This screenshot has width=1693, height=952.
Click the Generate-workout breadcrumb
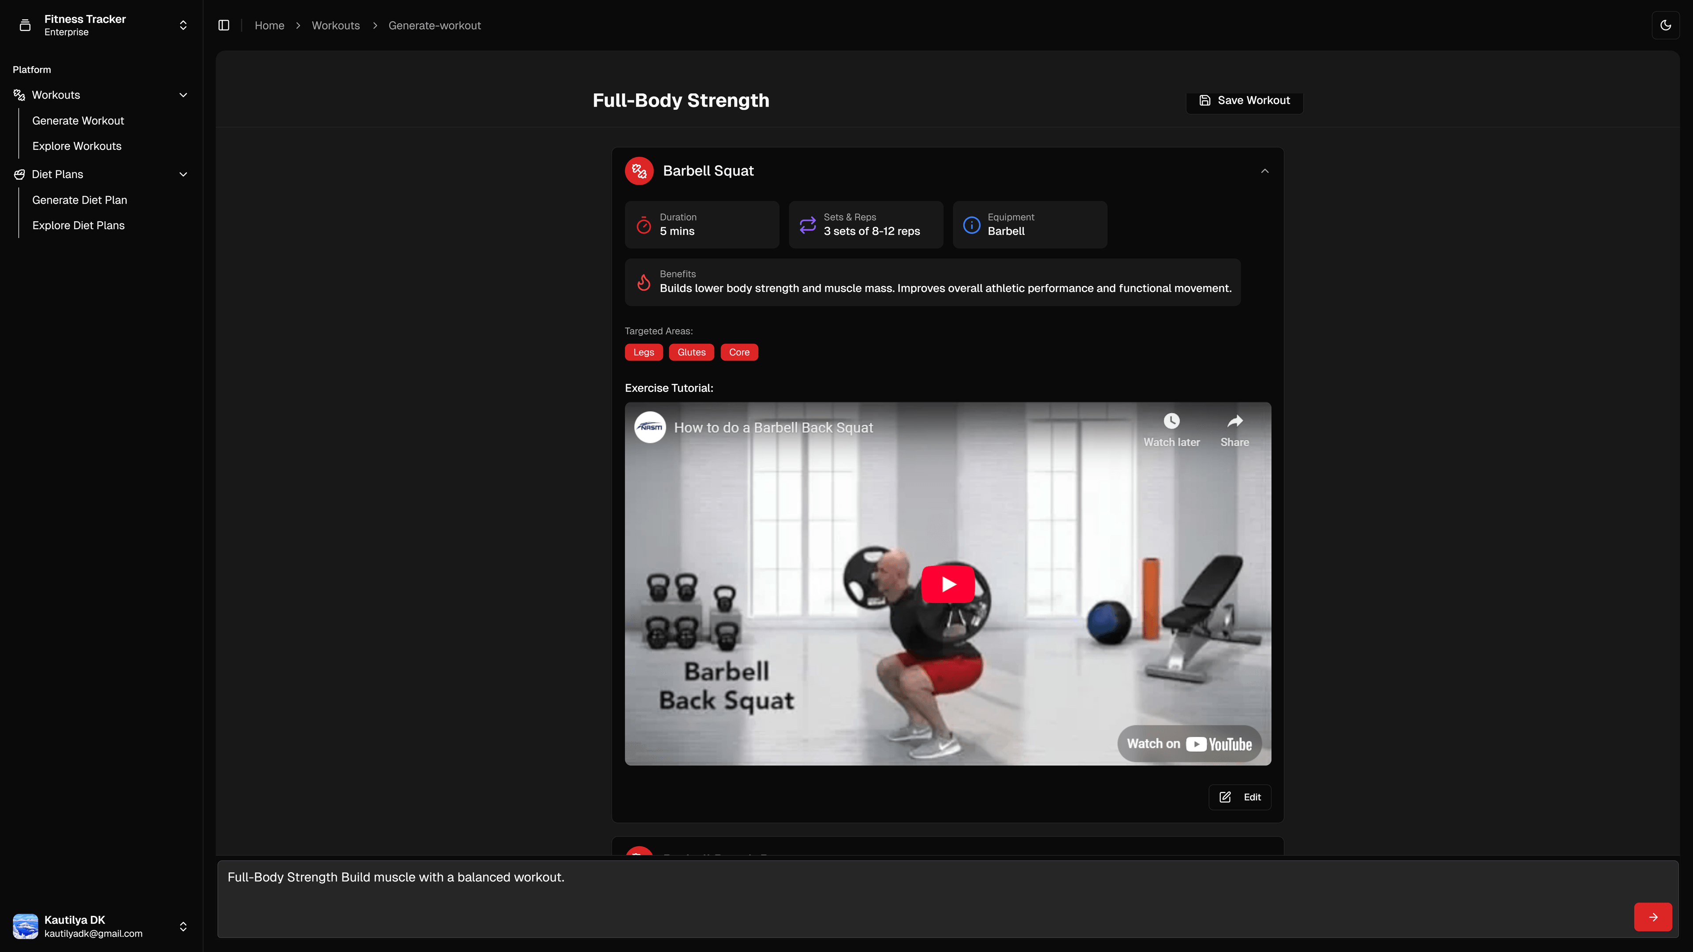tap(434, 25)
